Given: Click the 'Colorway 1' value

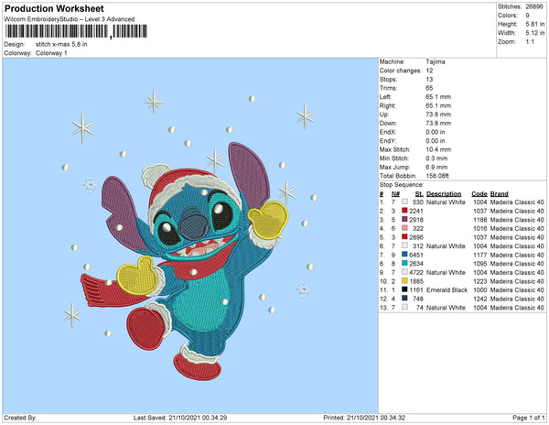Looking at the screenshot, I should pos(51,53).
